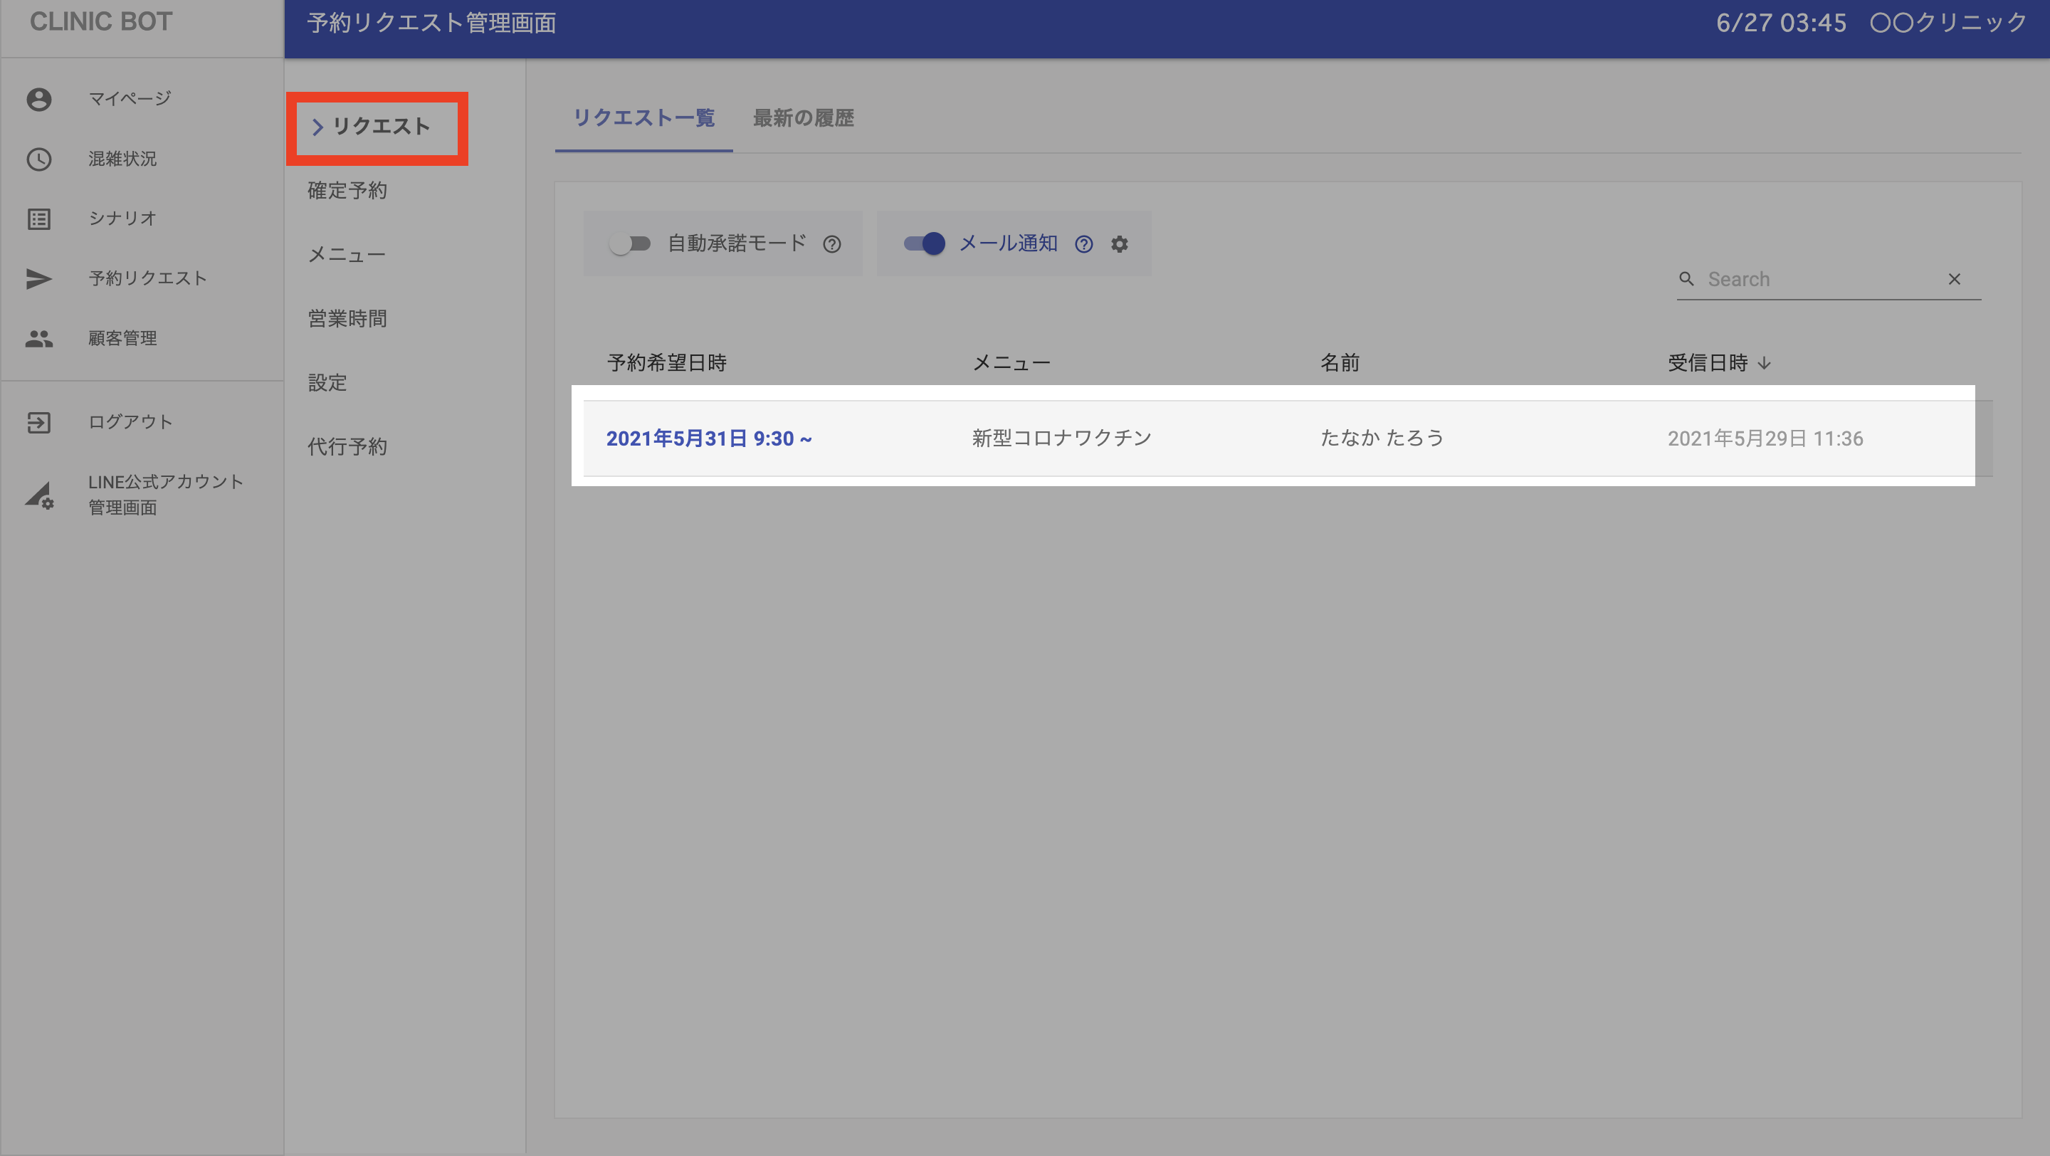Viewport: 2050px width, 1156px height.
Task: Sort by 受信日時 column arrow
Action: [x=1765, y=364]
